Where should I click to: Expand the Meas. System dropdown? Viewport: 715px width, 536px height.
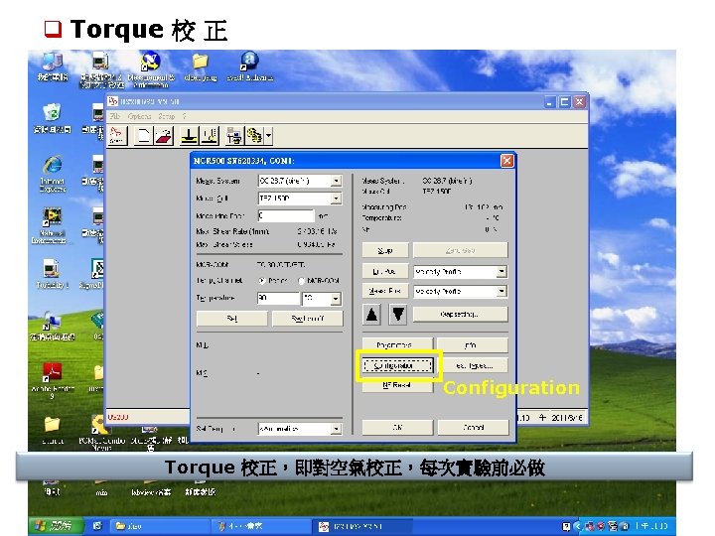click(x=336, y=181)
